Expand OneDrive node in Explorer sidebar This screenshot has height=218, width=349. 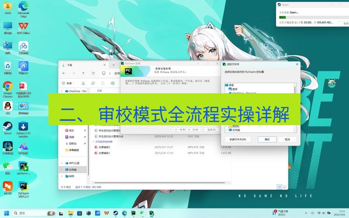pyautogui.click(x=62, y=91)
